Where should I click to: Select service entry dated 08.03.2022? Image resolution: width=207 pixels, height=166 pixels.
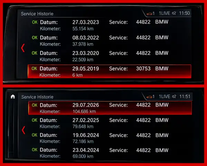point(109,41)
